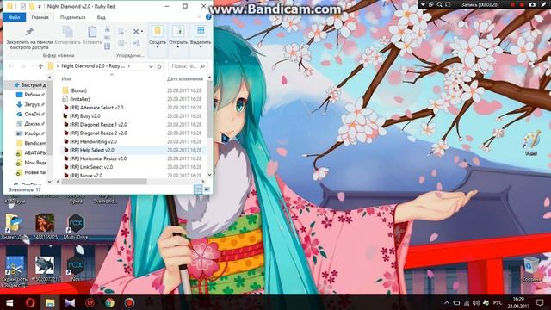Click the Refresh icon beside the address bar
This screenshot has width=551, height=310.
tap(159, 66)
